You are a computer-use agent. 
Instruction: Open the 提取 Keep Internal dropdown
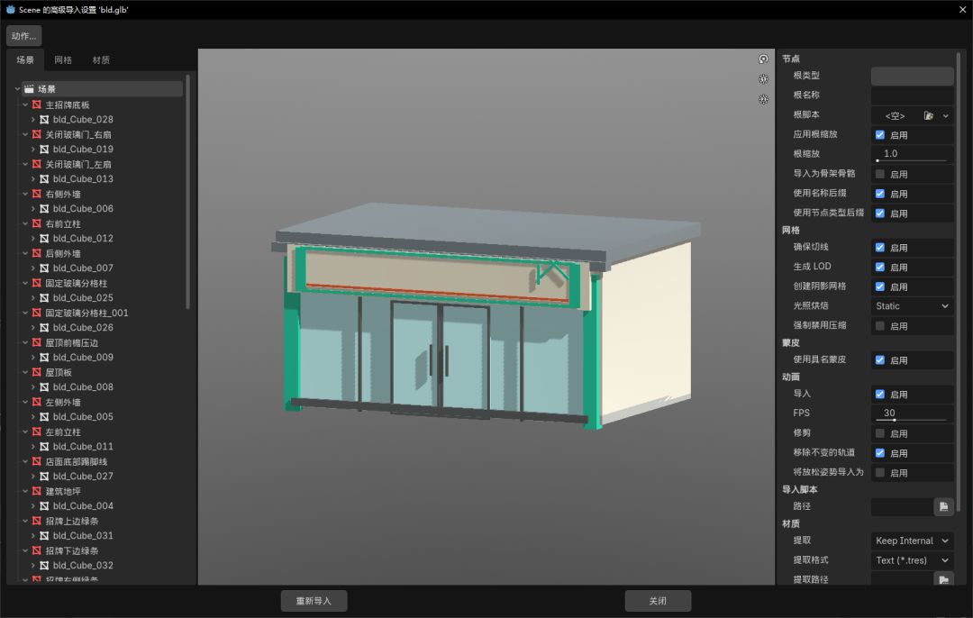pyautogui.click(x=912, y=541)
